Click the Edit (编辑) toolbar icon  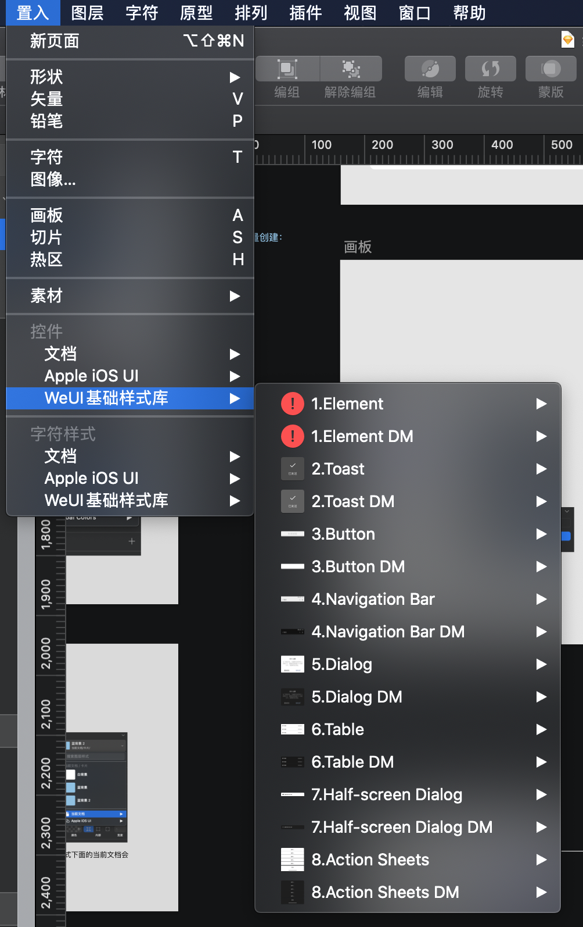(430, 69)
